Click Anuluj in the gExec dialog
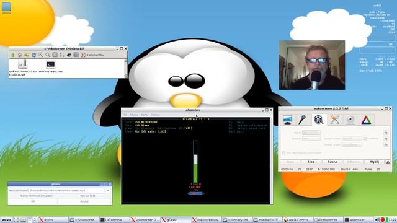The image size is (397, 223). (84, 201)
